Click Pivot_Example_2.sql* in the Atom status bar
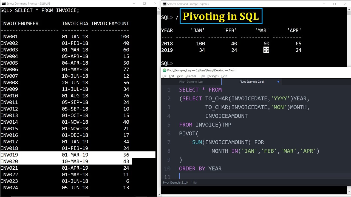 coord(175,182)
